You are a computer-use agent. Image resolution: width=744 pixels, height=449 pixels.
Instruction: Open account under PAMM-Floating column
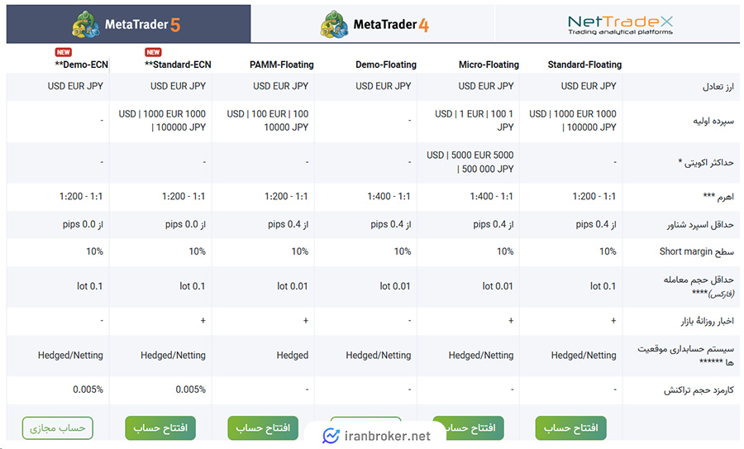pyautogui.click(x=263, y=428)
